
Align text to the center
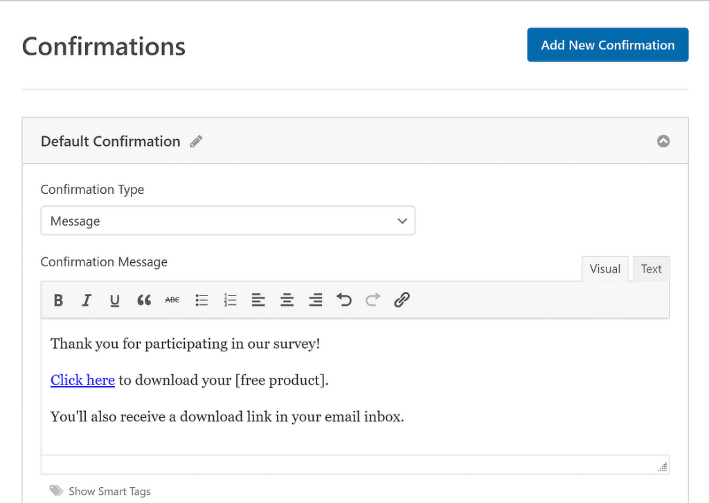(287, 300)
